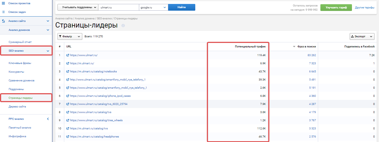The height and width of the screenshot is (142, 379).
Task: Sort by Потенциальный трафик column header
Action: (x=250, y=47)
